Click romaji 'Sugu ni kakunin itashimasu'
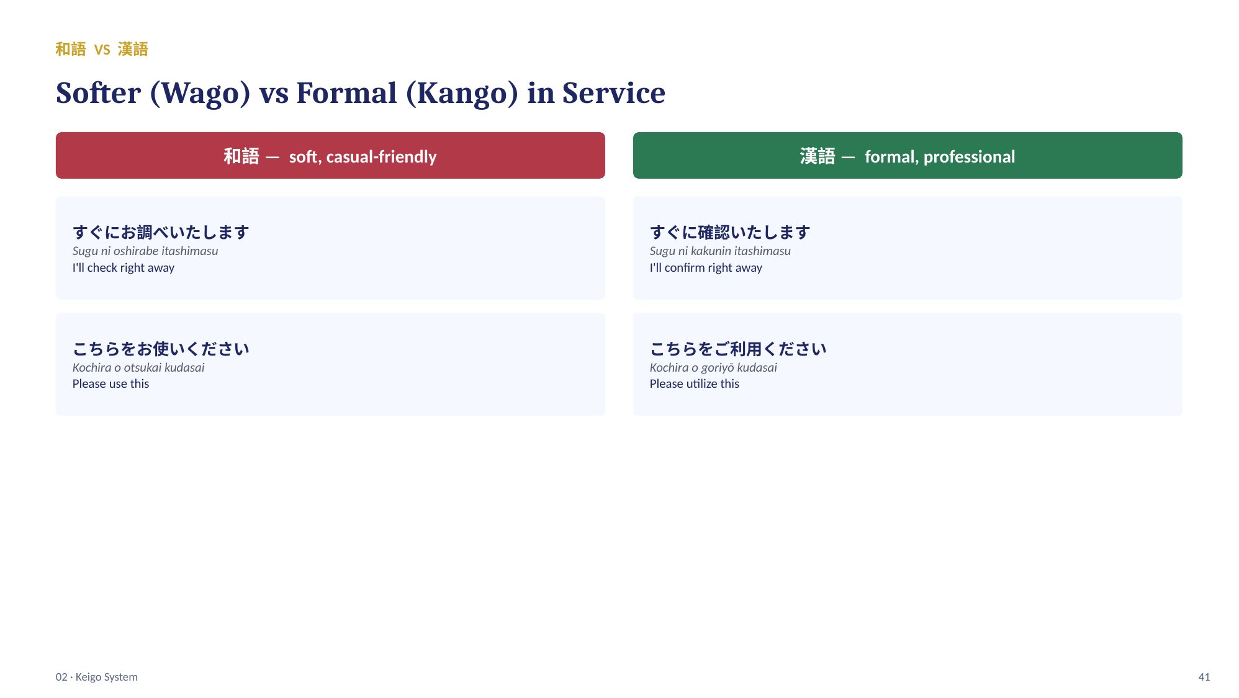1239x698 pixels. (x=720, y=251)
